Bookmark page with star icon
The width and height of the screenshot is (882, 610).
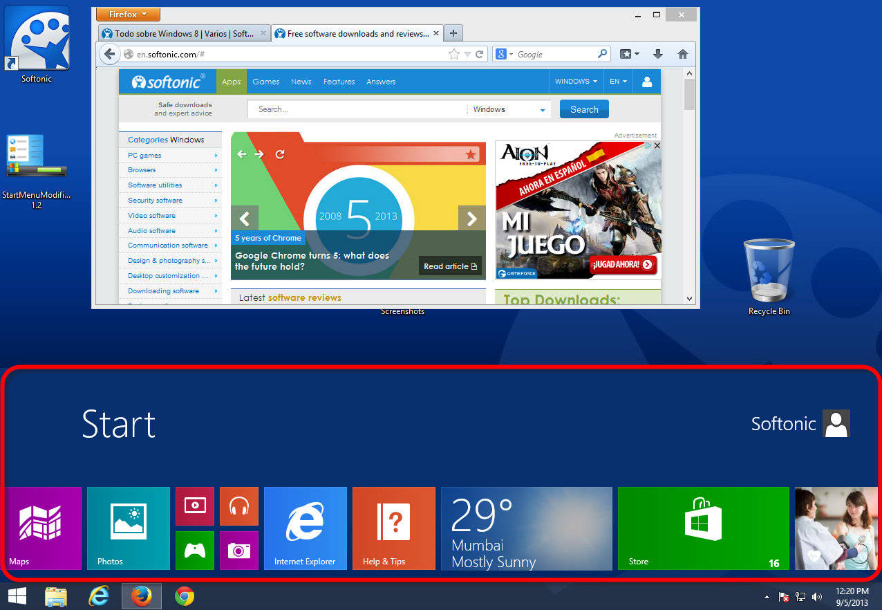(453, 54)
